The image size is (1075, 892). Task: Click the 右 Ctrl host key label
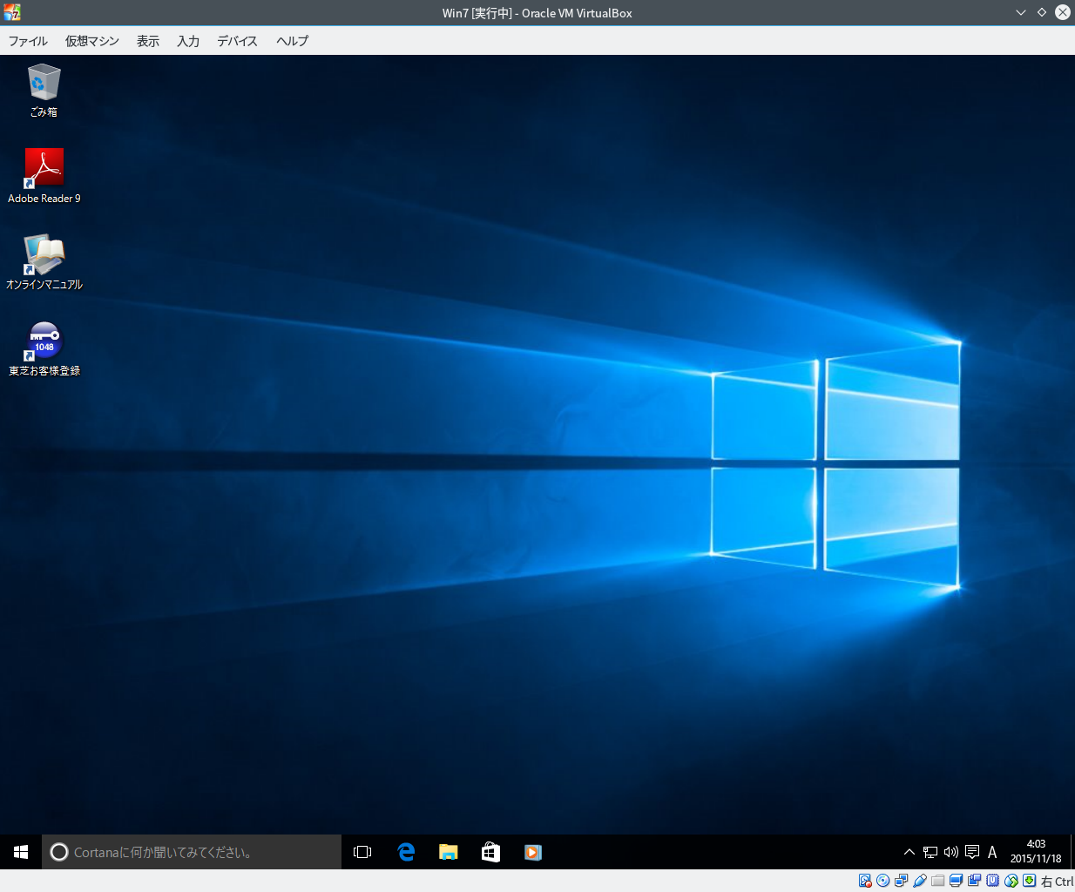pyautogui.click(x=1057, y=882)
